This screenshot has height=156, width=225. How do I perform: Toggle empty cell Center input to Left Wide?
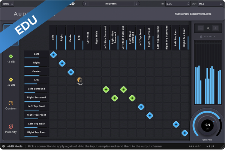click(x=88, y=72)
